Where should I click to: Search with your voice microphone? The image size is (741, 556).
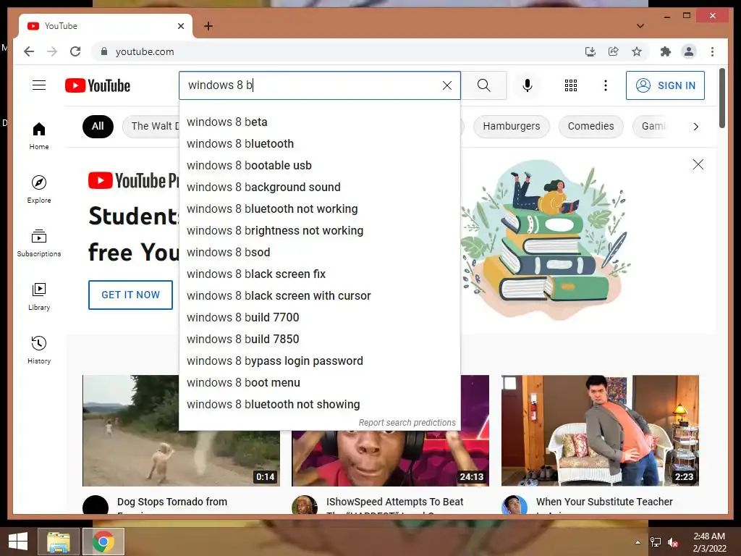528,85
